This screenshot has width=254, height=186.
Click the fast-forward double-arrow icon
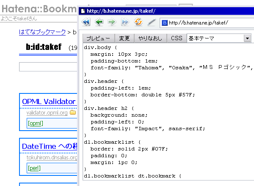point(125,22)
